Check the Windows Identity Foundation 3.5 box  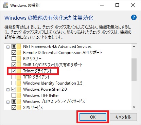(x=14, y=83)
